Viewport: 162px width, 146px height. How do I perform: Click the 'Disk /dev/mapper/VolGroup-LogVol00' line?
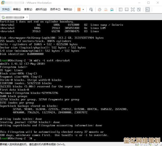pos(52,38)
